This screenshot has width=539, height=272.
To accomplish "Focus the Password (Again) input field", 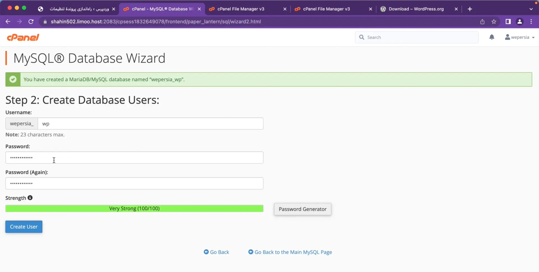I will click(134, 183).
